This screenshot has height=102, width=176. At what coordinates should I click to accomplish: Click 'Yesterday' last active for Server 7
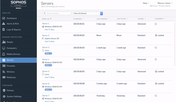[121, 96]
